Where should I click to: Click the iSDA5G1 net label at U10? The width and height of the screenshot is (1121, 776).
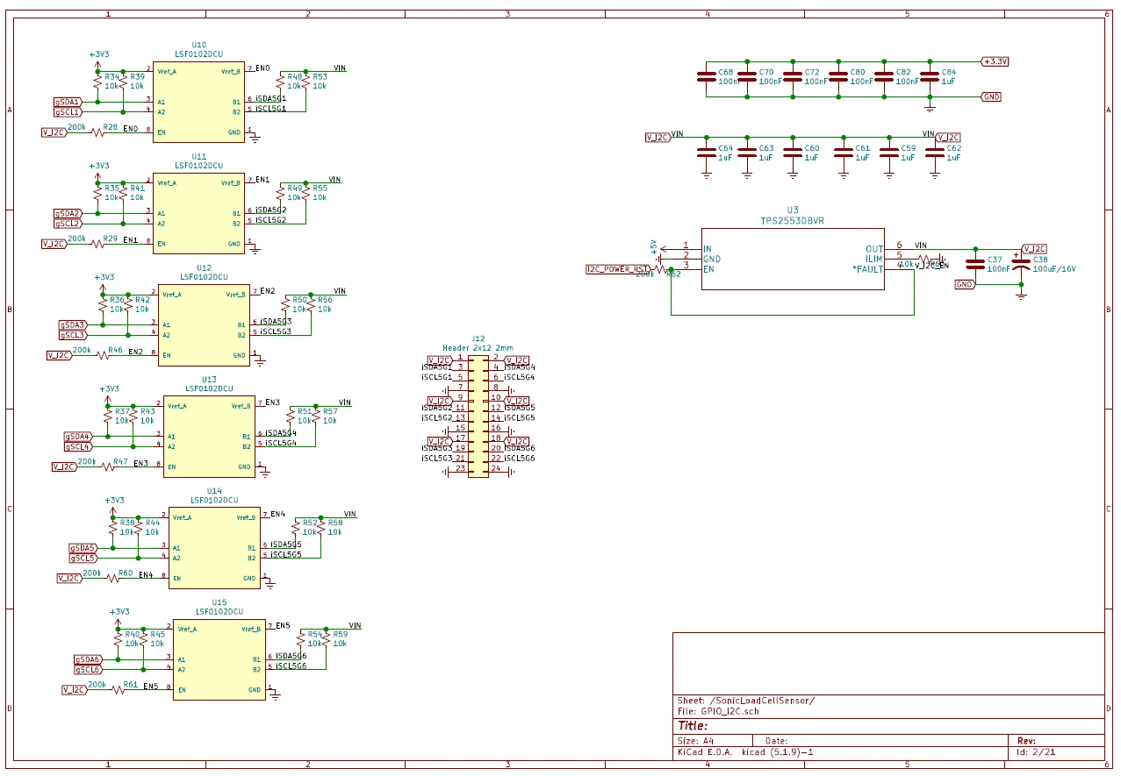[x=270, y=99]
